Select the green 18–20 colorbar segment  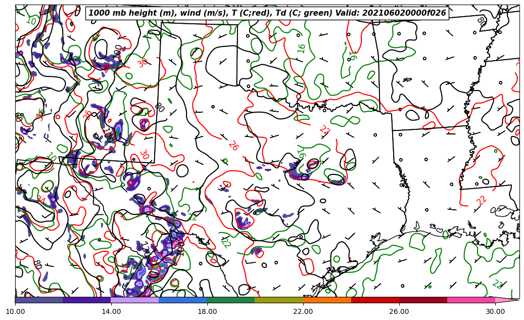231,300
